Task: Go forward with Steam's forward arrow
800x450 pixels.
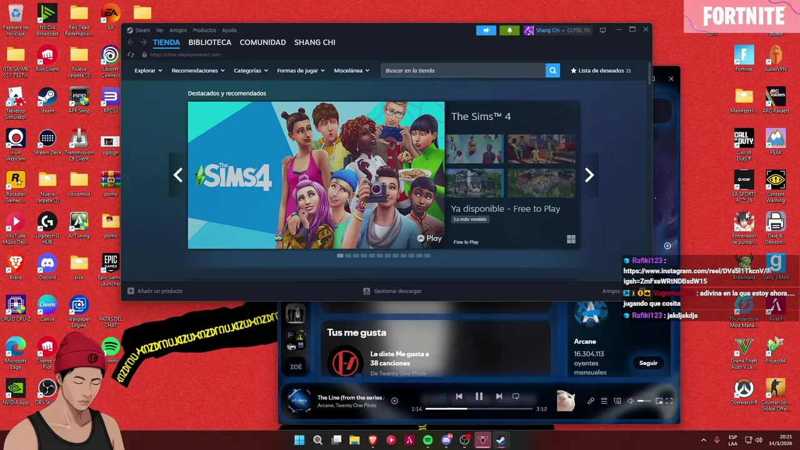Action: [x=144, y=42]
